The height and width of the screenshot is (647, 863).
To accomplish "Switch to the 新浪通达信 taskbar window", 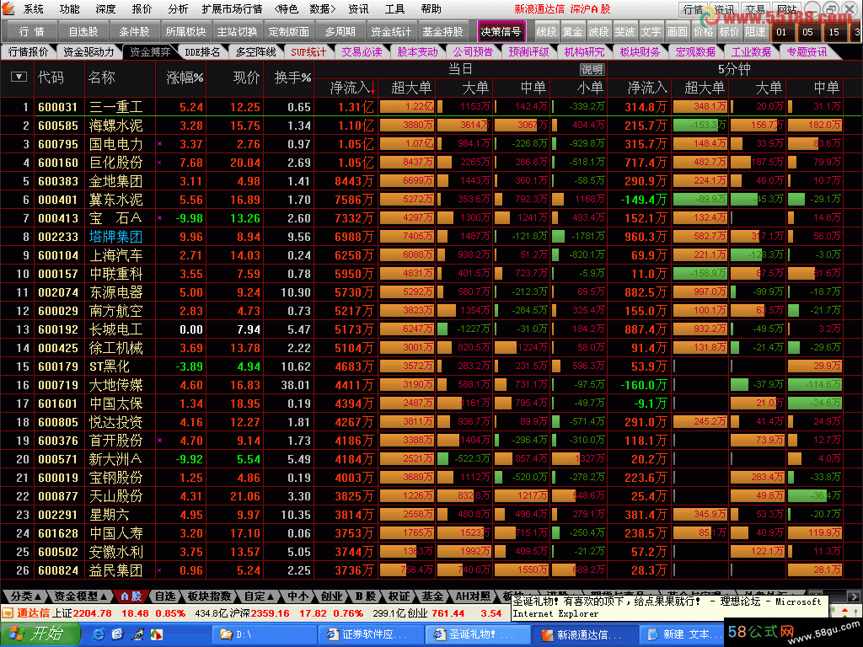I will 585,635.
